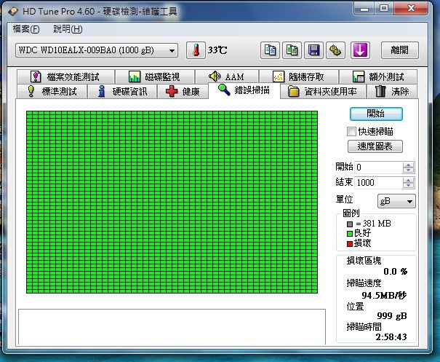This screenshot has width=440, height=362.
Task: Open the 單位 gB unit dropdown
Action: coord(396,201)
